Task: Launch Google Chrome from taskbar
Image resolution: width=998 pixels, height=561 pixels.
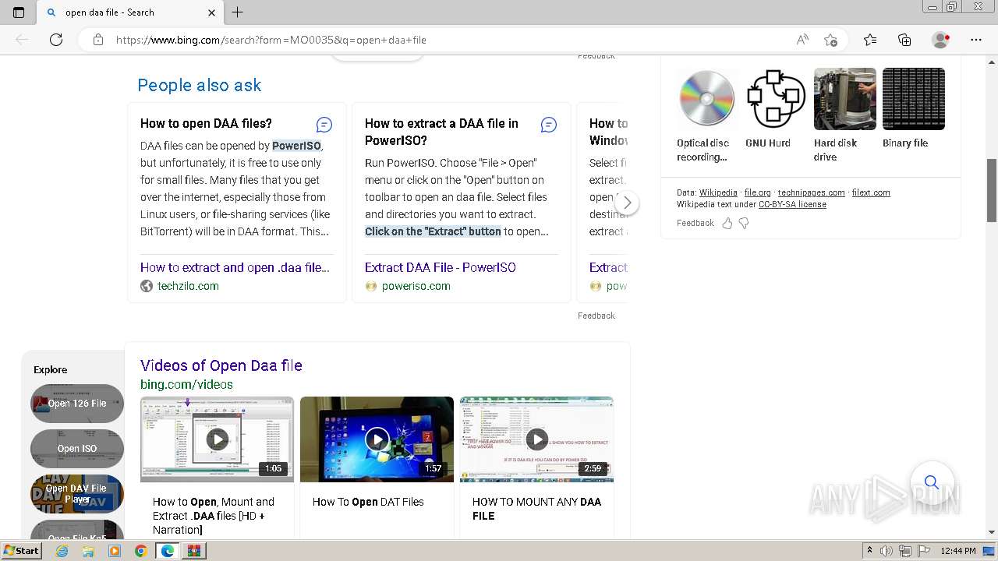Action: click(x=140, y=551)
